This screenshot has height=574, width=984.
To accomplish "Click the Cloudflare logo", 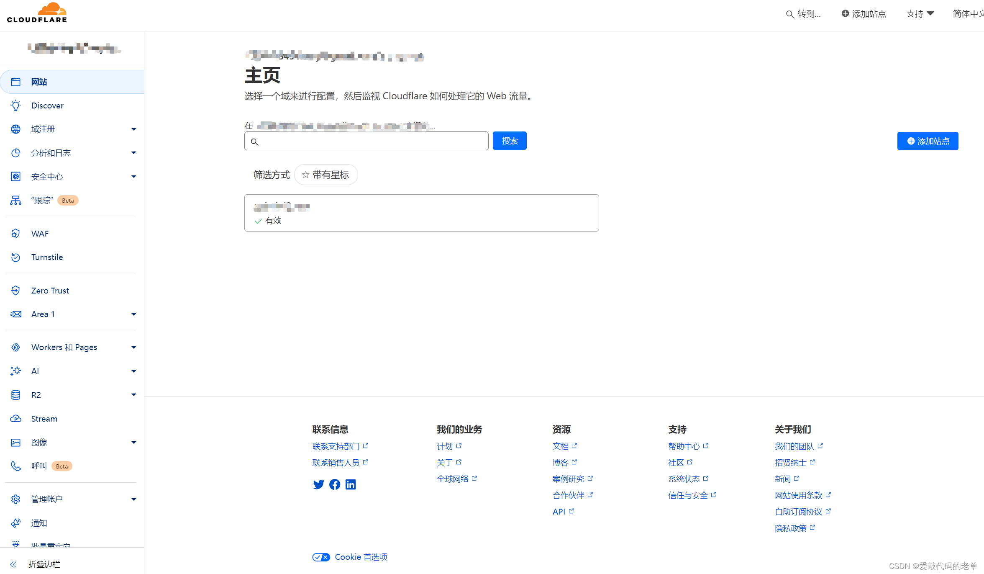I will click(37, 13).
